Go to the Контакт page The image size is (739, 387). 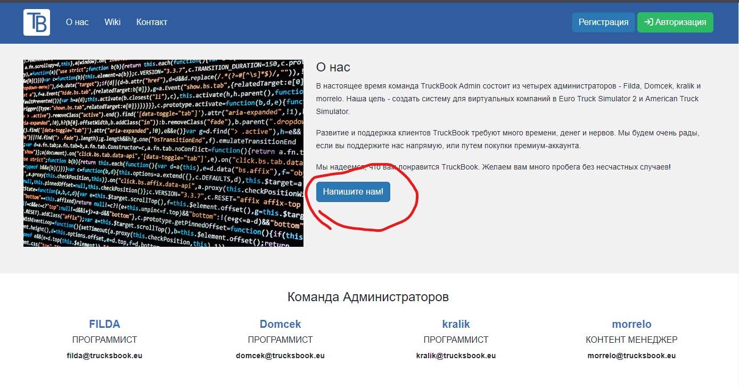(152, 22)
